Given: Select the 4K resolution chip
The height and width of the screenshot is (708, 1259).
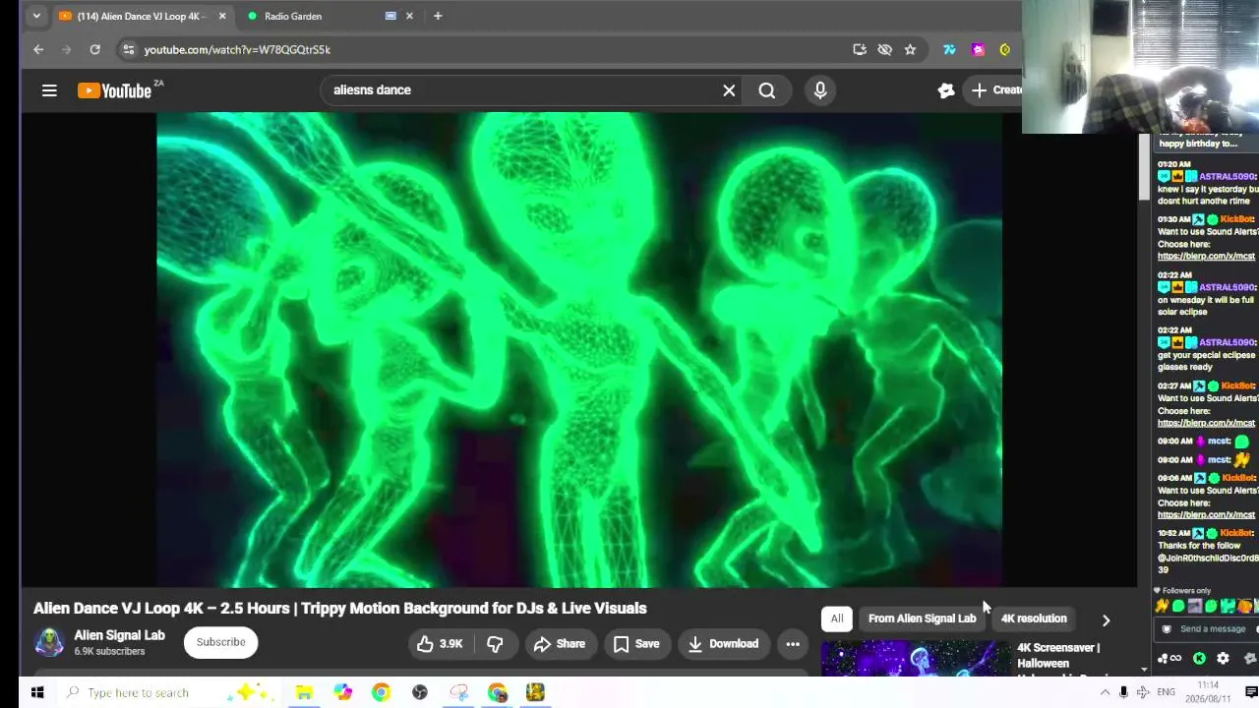Looking at the screenshot, I should coord(1034,619).
